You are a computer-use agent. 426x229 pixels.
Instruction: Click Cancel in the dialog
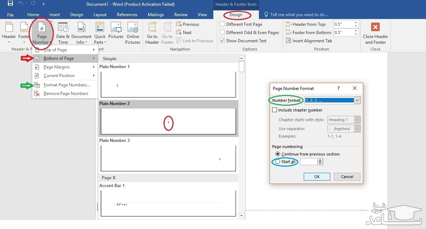click(x=347, y=177)
